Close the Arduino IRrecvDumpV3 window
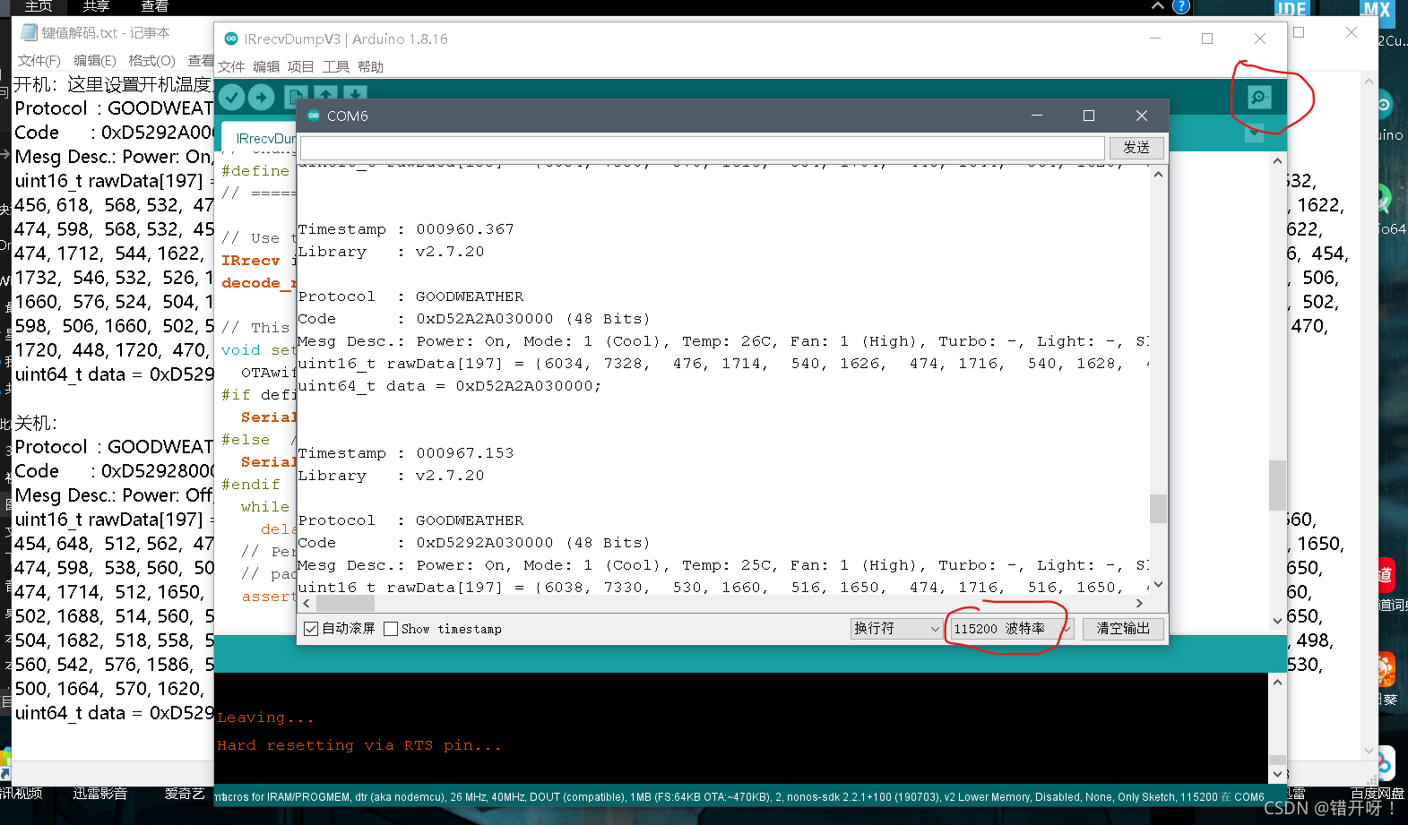 tap(1260, 39)
